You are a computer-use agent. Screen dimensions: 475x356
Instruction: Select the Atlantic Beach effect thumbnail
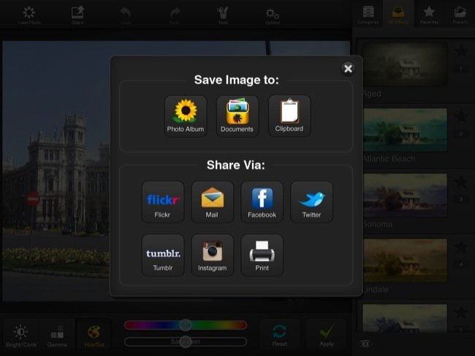(405, 129)
